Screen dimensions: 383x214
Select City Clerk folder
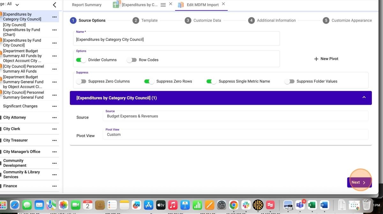pos(12,129)
